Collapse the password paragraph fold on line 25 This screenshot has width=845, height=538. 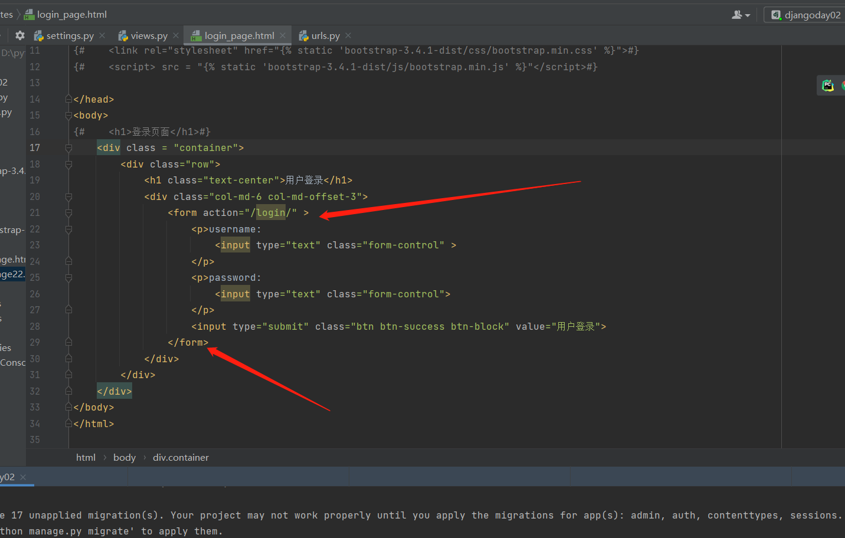point(68,278)
